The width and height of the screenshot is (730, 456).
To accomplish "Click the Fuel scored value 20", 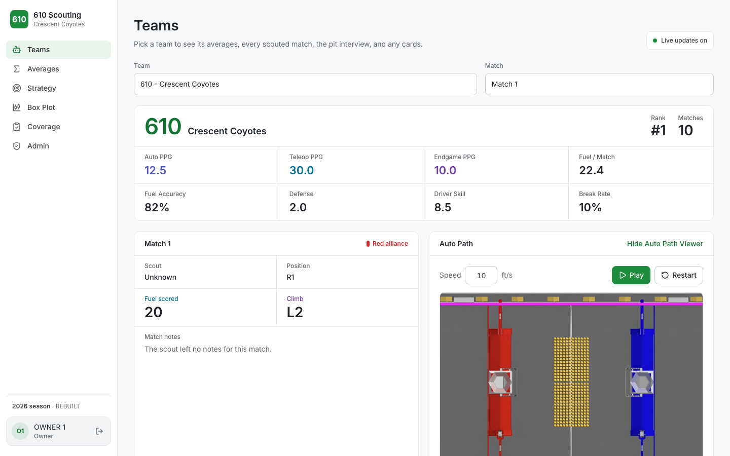I will pos(154,312).
